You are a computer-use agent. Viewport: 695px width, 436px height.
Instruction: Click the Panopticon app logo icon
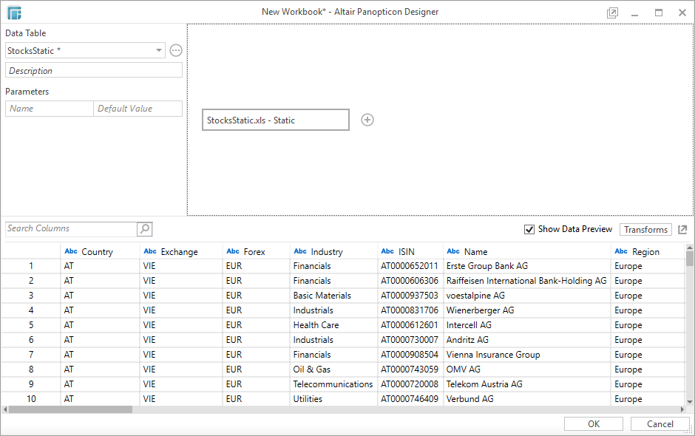click(14, 13)
